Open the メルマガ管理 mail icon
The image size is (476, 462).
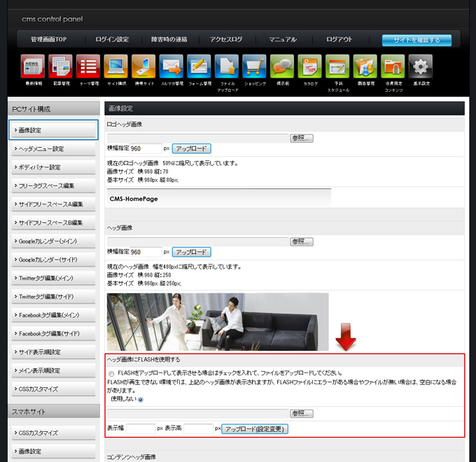pyautogui.click(x=171, y=67)
